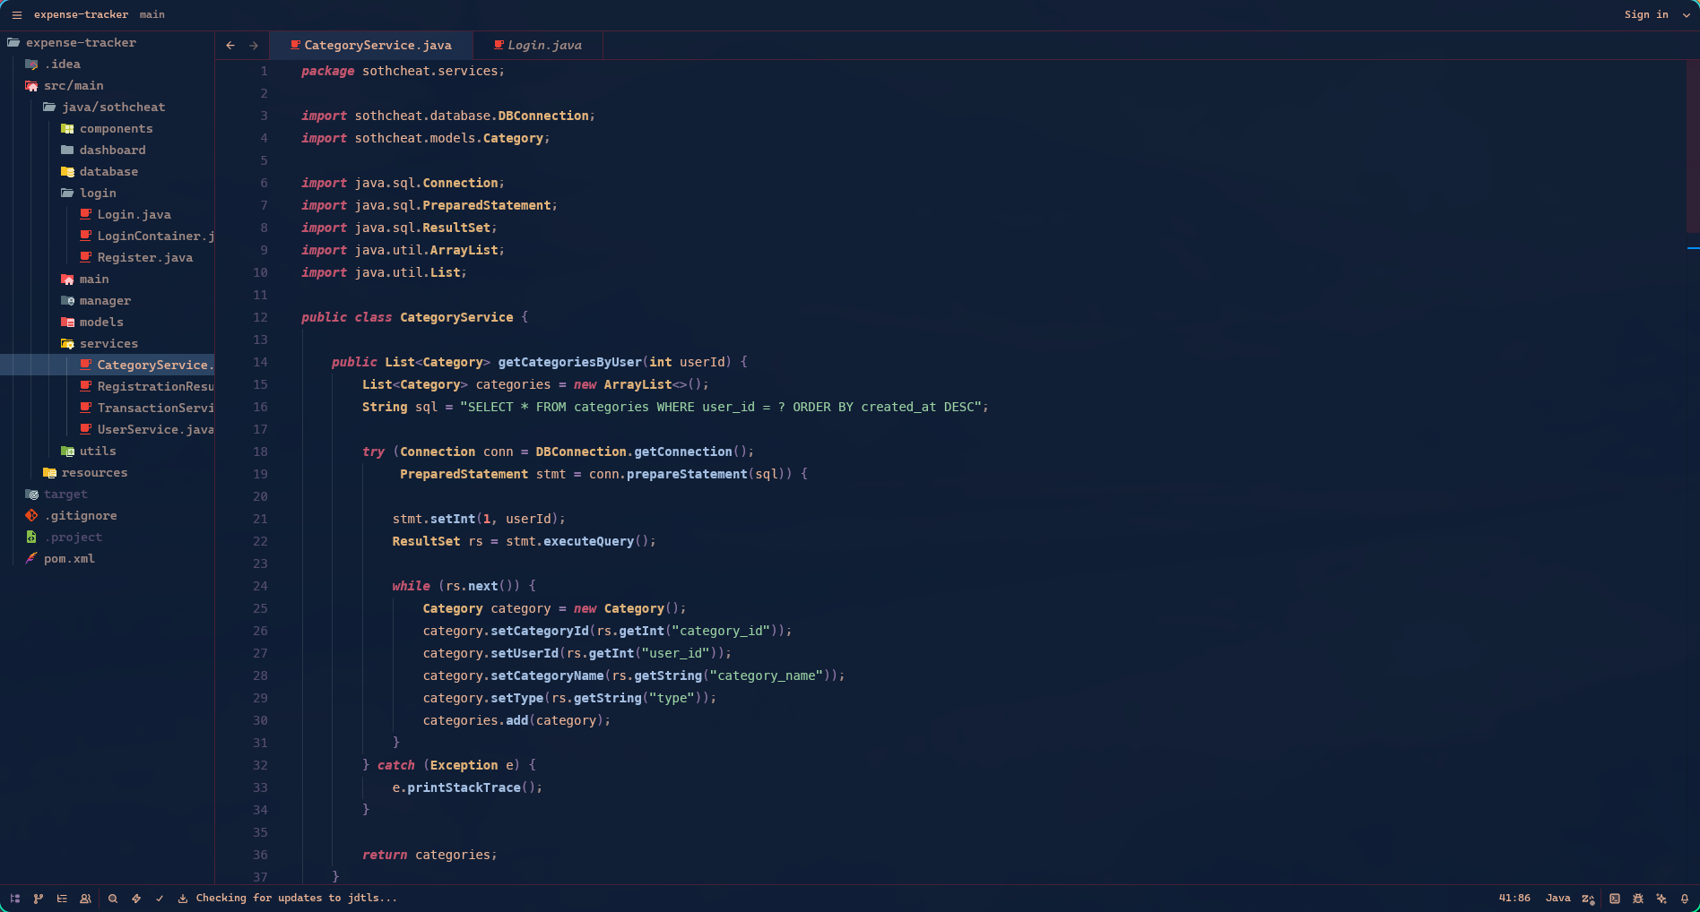Expand the target folder
This screenshot has height=912, width=1700.
108,494
